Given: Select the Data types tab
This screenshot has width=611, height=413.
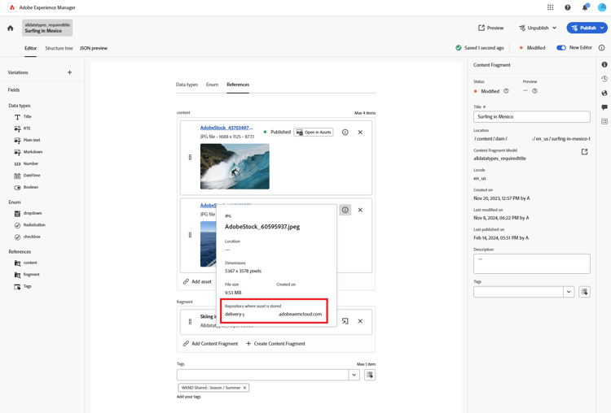Looking at the screenshot, I should (187, 85).
